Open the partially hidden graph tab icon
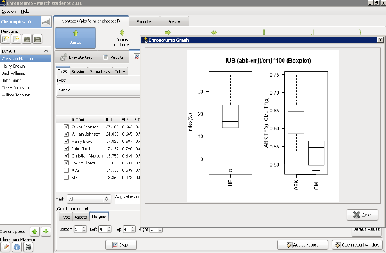386x253 pixels. [x=137, y=57]
